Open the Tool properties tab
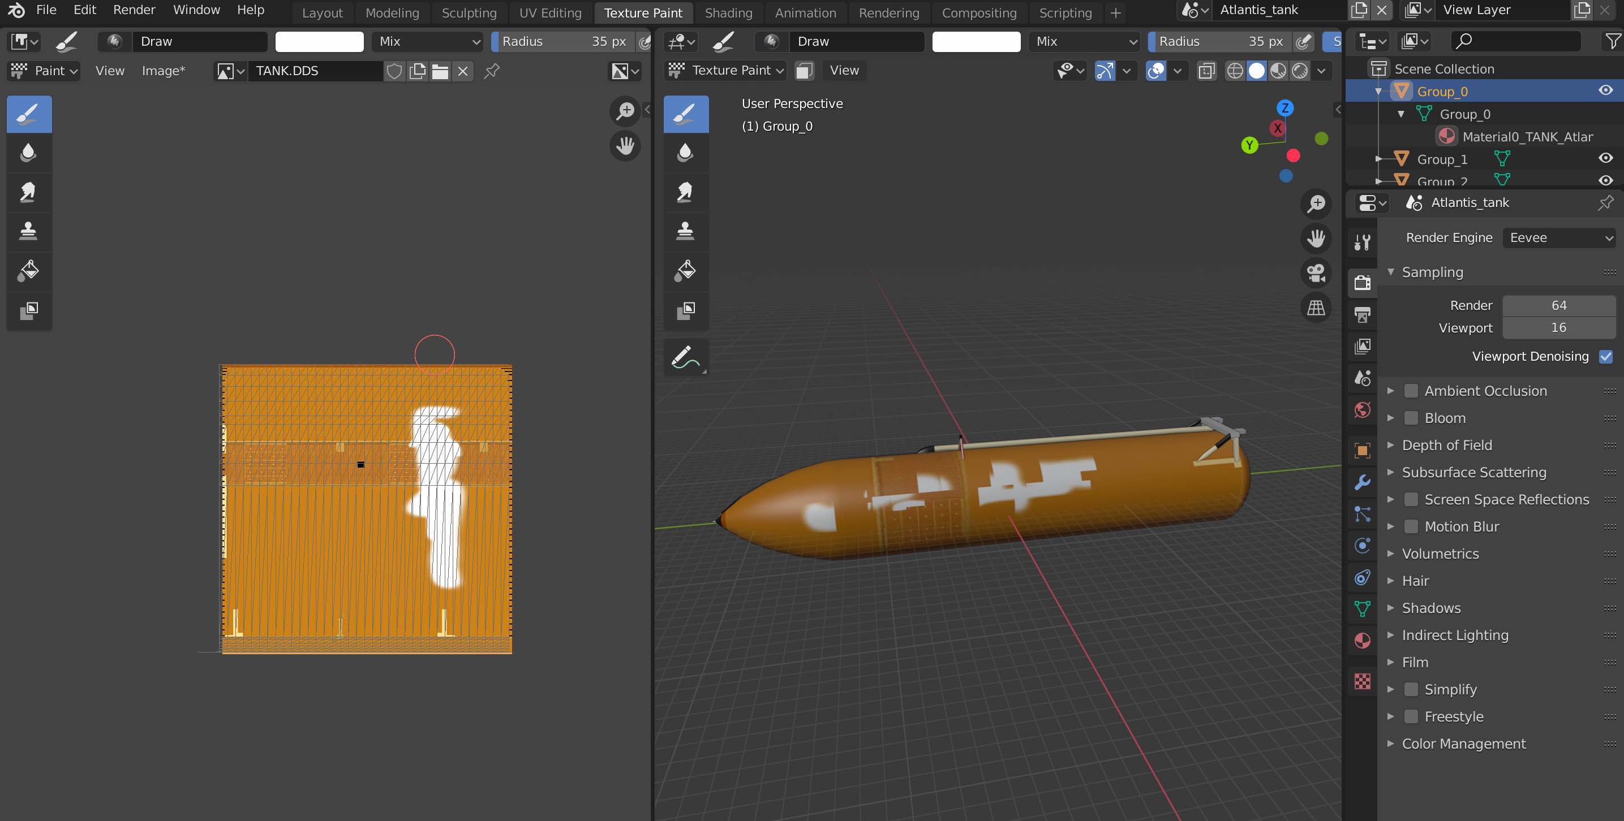Viewport: 1624px width, 821px height. click(x=1362, y=243)
